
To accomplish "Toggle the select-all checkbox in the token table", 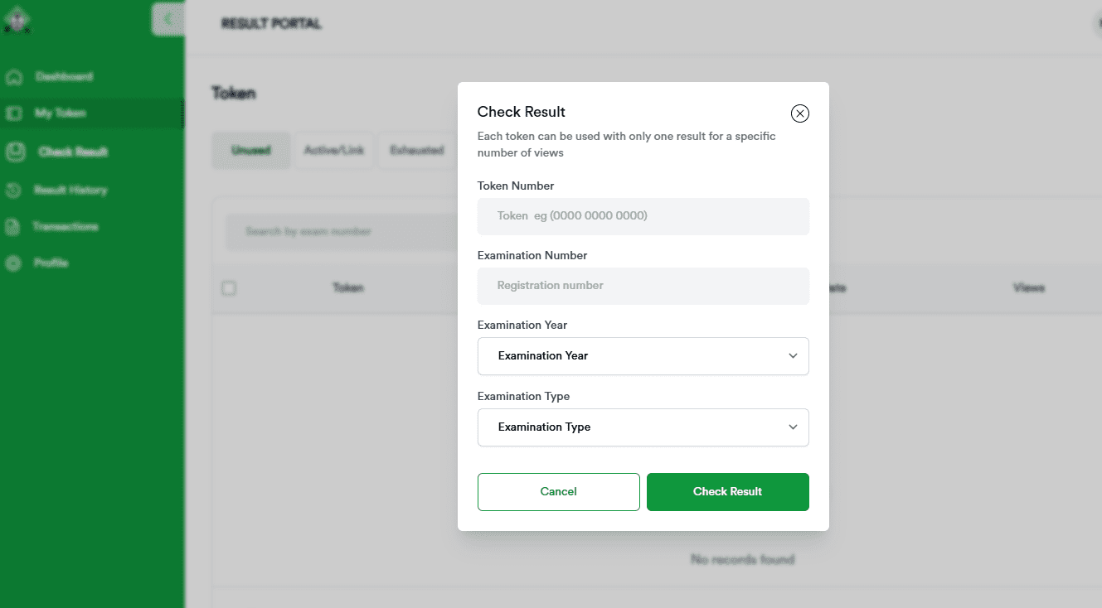I will [229, 288].
